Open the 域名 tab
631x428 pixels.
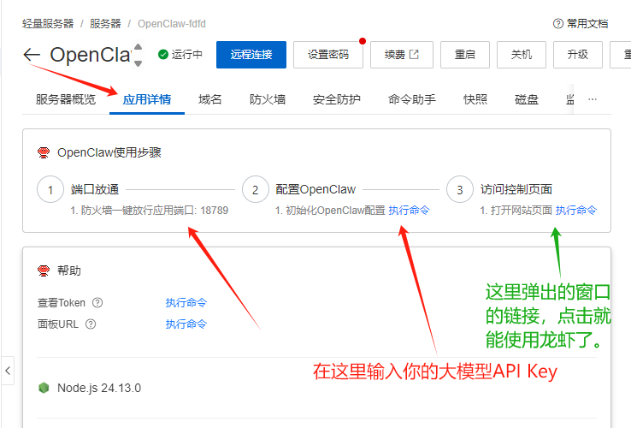(x=210, y=99)
